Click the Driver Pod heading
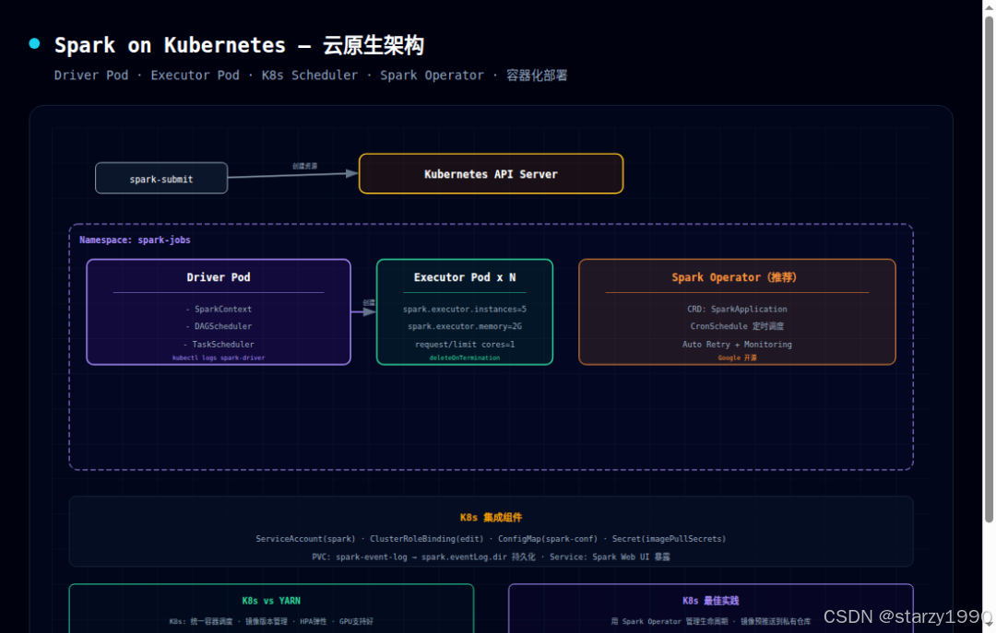Screen dimensions: 996x633 tap(219, 277)
